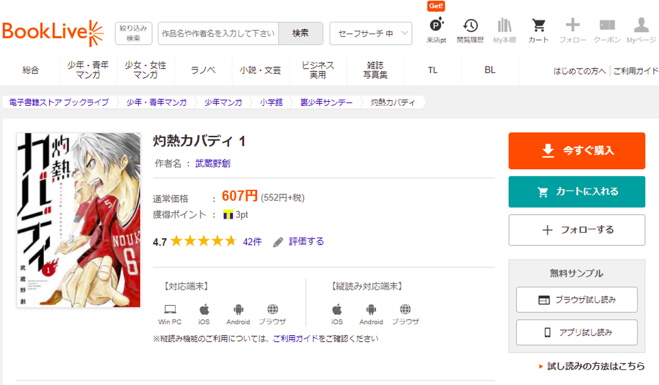Click author link 武蔵野創
659x385 pixels.
[x=213, y=163]
